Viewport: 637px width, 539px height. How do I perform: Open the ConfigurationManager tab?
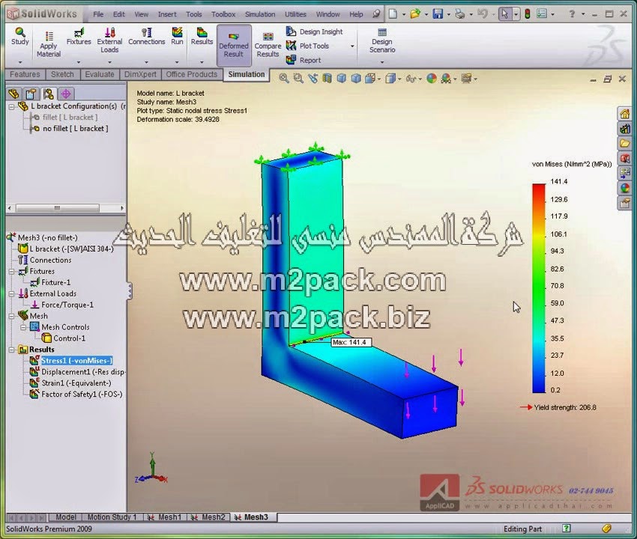coord(49,94)
